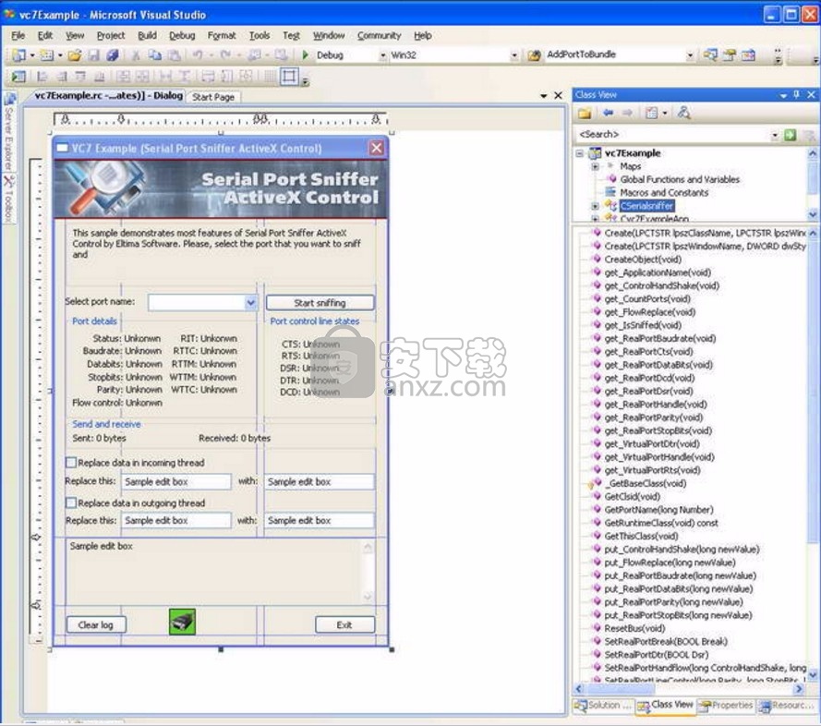Viewport: 821px width, 726px height.
Task: Click the Class View Search field
Action: pos(671,135)
